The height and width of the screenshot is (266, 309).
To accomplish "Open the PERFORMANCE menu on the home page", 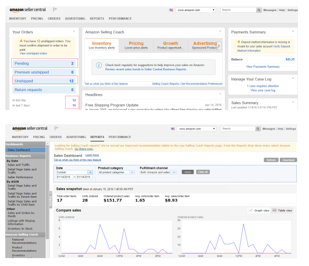I will (120, 19).
